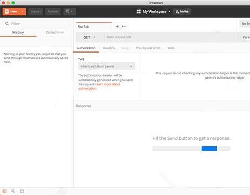
Task: Click the New button
Action: coord(11,11)
